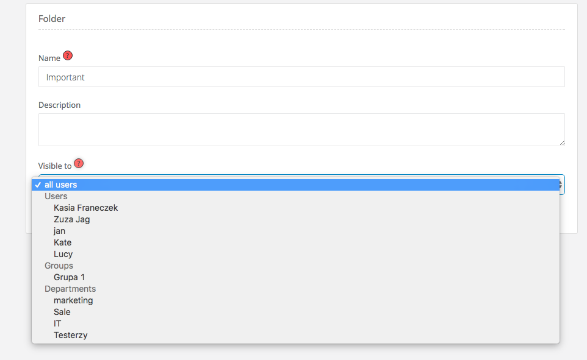587x360 pixels.
Task: Grab the Description field resize handle
Action: 561,143
